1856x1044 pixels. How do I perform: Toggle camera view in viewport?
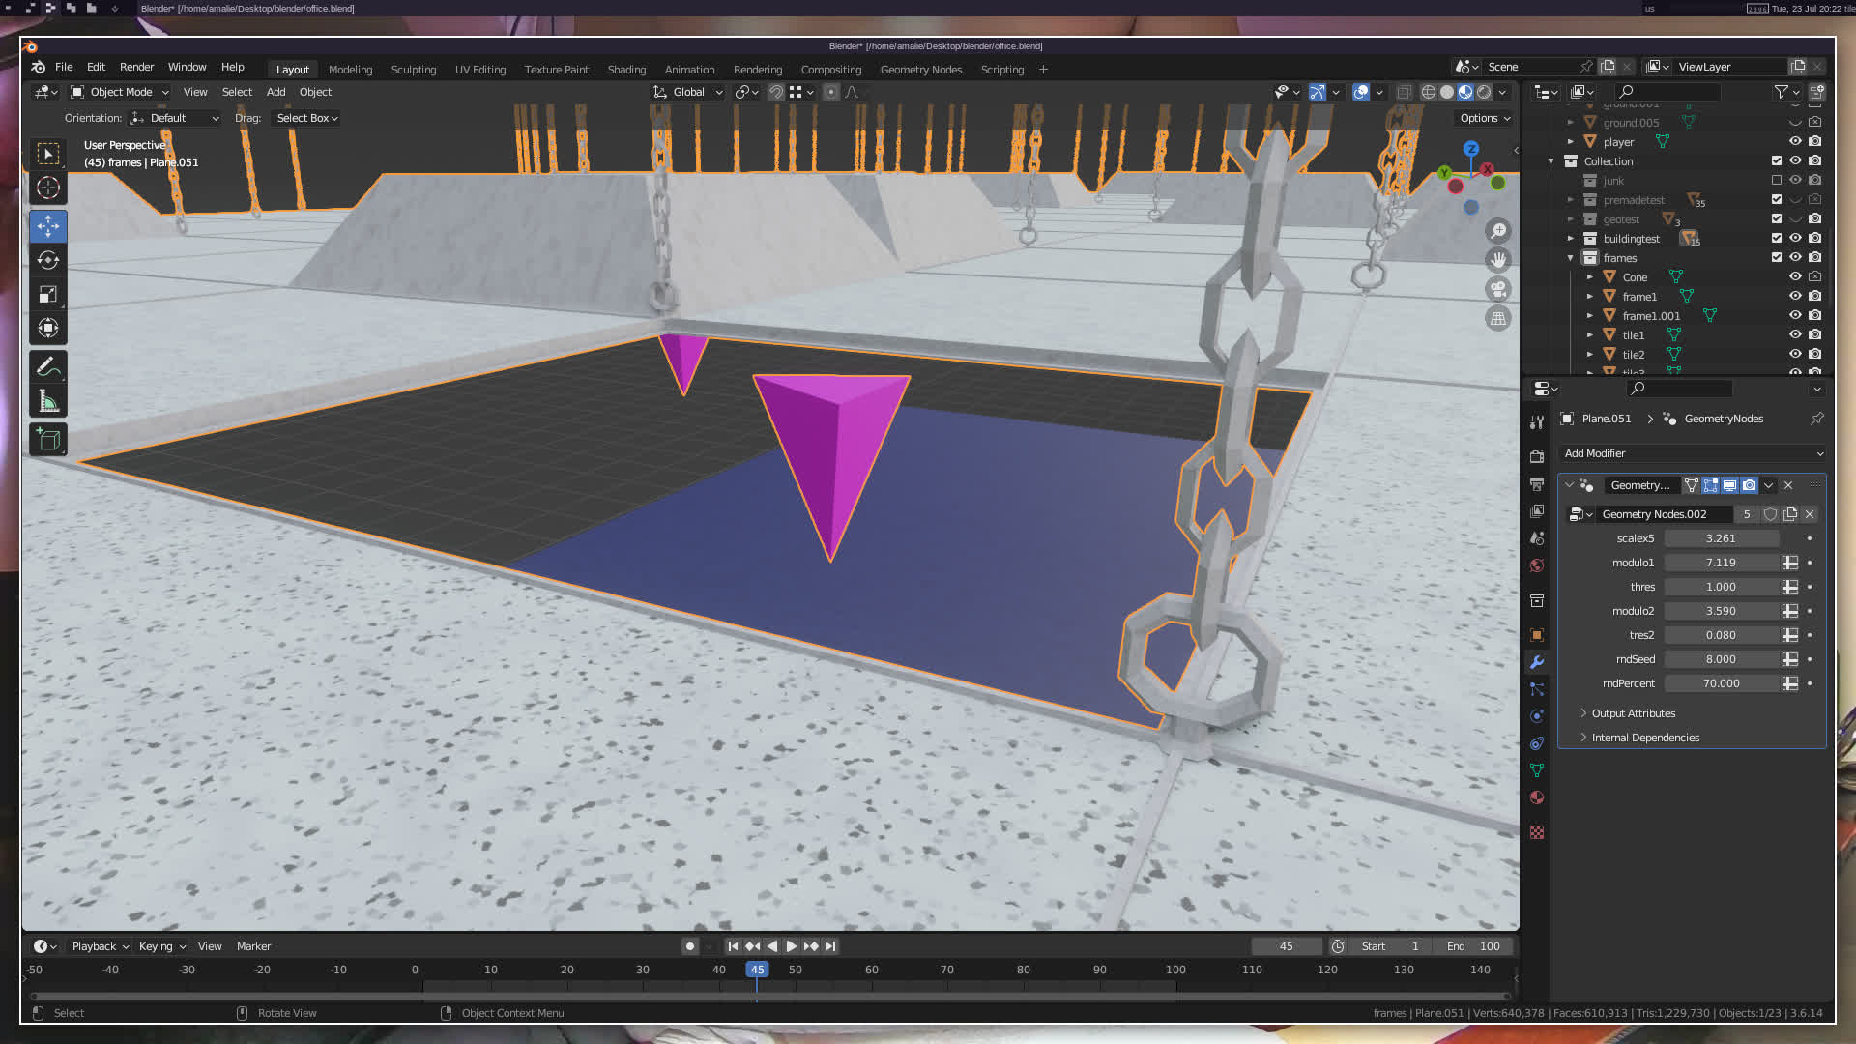point(1498,289)
